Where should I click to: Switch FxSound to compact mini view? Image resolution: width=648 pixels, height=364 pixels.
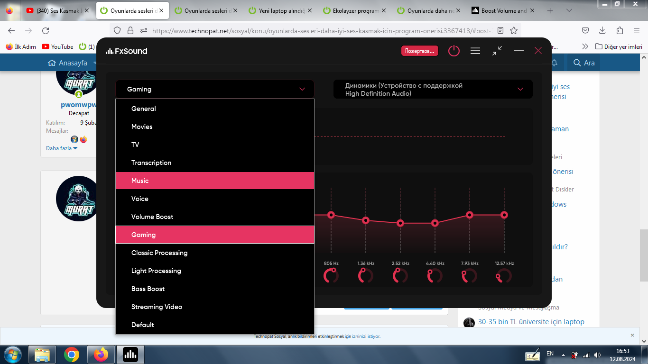tap(497, 51)
